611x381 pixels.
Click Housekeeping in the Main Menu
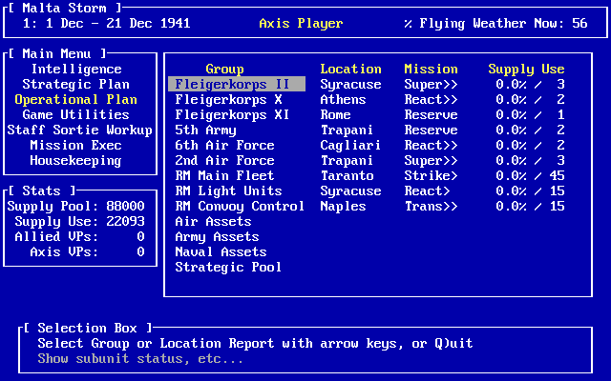pyautogui.click(x=76, y=160)
